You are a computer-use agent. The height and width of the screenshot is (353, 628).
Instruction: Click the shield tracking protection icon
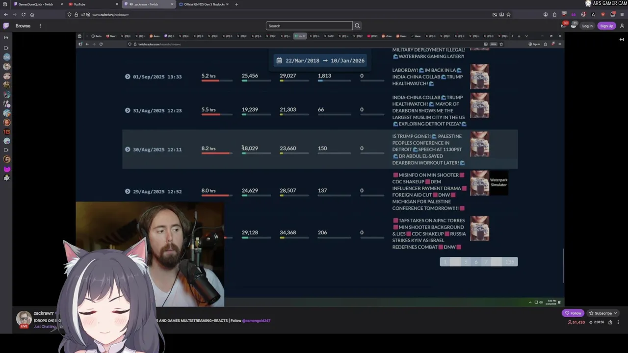point(70,15)
